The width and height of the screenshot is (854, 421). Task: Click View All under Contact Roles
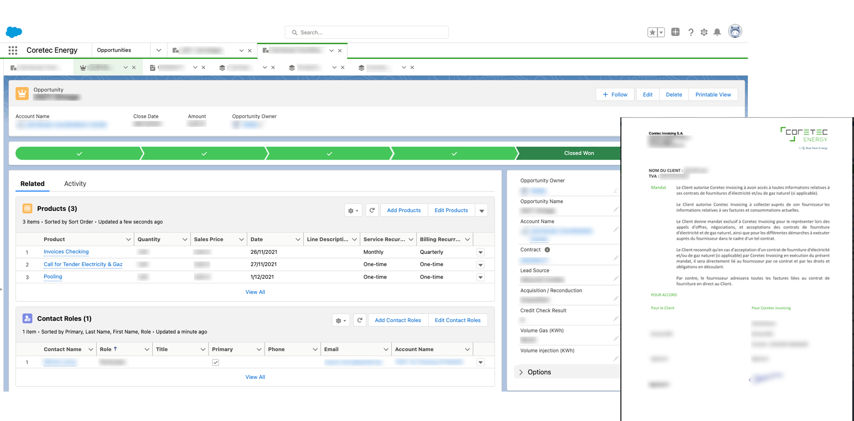[255, 377]
